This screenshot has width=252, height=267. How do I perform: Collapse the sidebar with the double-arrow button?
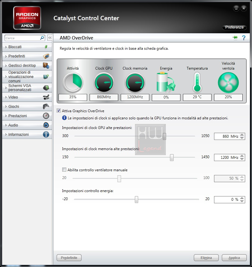(50, 38)
